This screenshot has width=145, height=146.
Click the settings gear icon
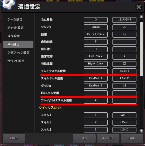8,4
